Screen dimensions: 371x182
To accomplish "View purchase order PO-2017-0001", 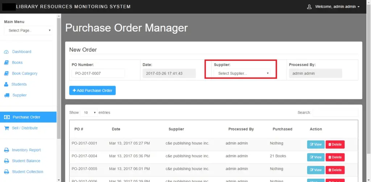I will pyautogui.click(x=316, y=145).
